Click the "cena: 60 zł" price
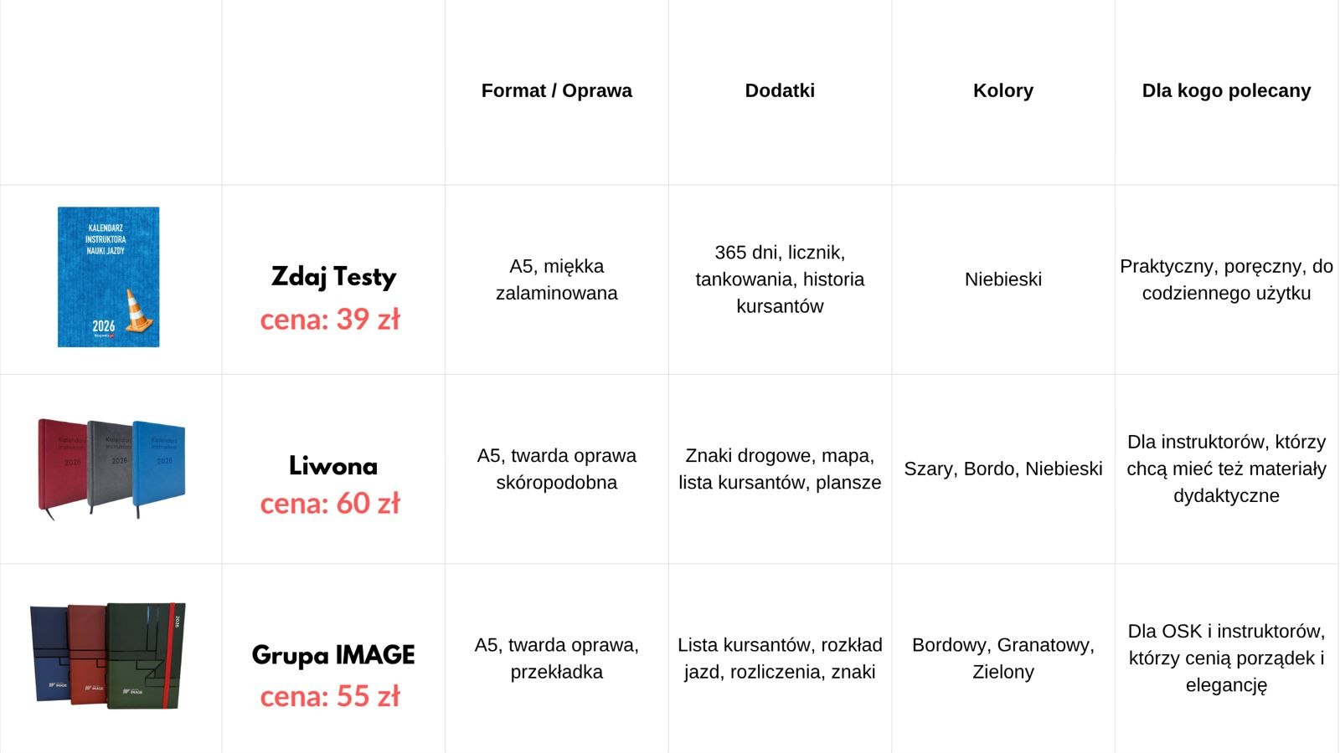The width and height of the screenshot is (1340, 753). 330,504
